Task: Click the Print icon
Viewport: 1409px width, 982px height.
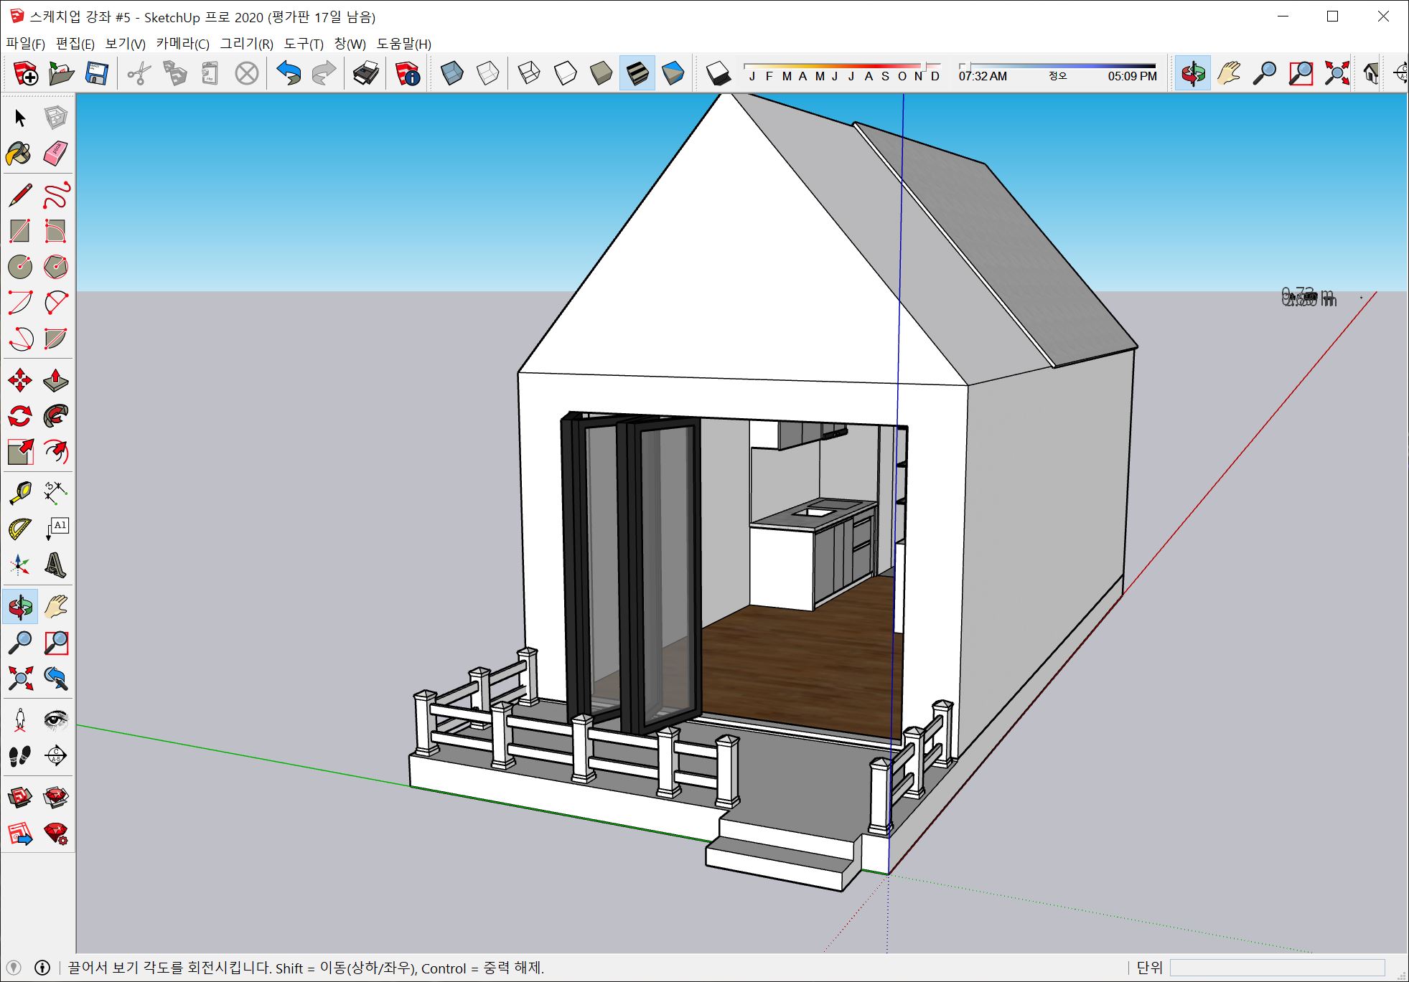Action: click(366, 73)
